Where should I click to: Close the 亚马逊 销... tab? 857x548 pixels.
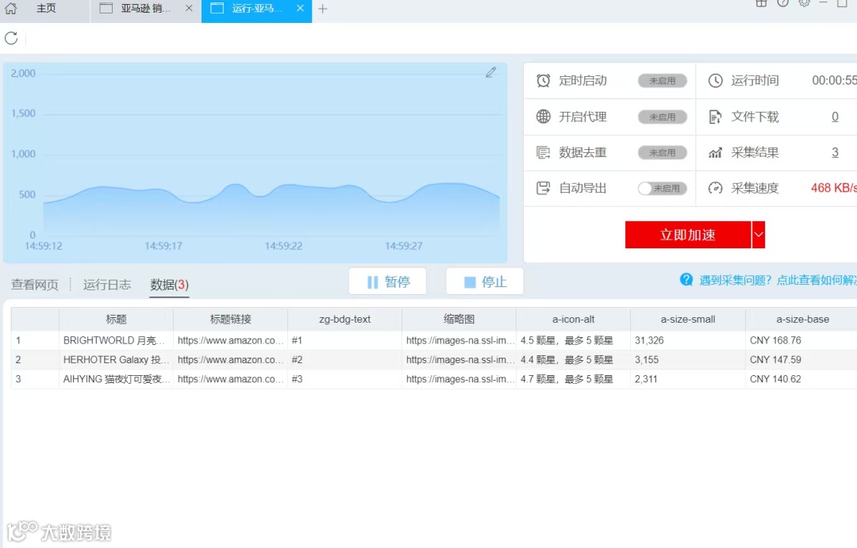coord(189,8)
